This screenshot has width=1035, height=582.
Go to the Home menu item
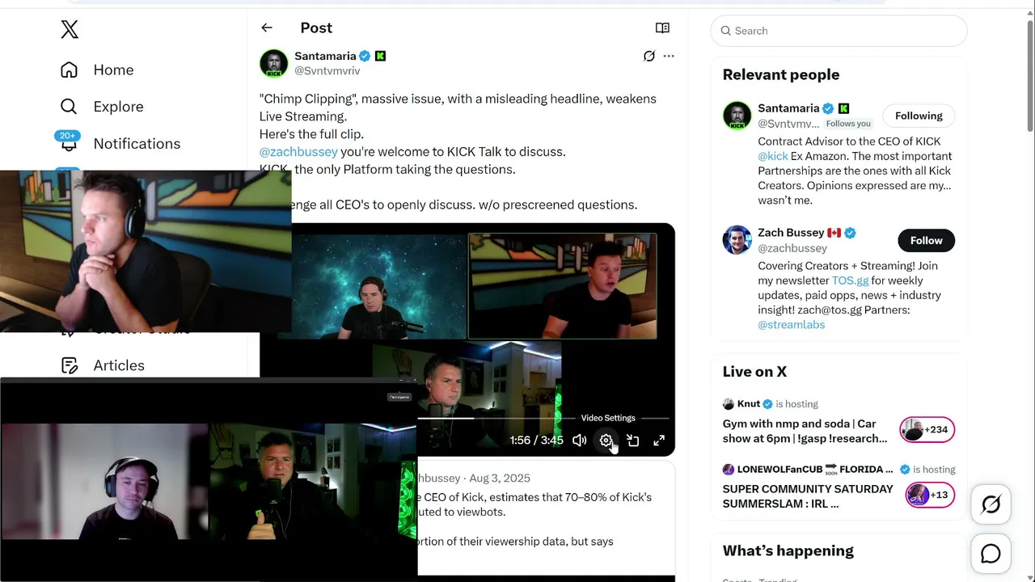click(113, 70)
